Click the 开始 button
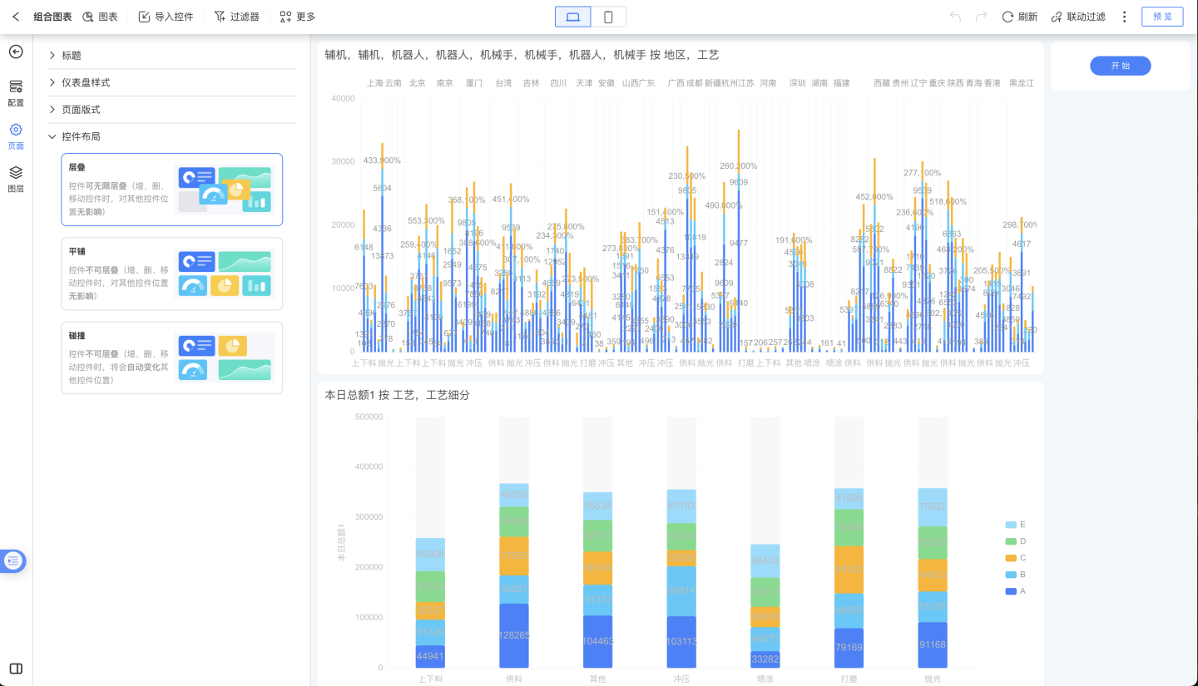The width and height of the screenshot is (1198, 686). [x=1120, y=66]
